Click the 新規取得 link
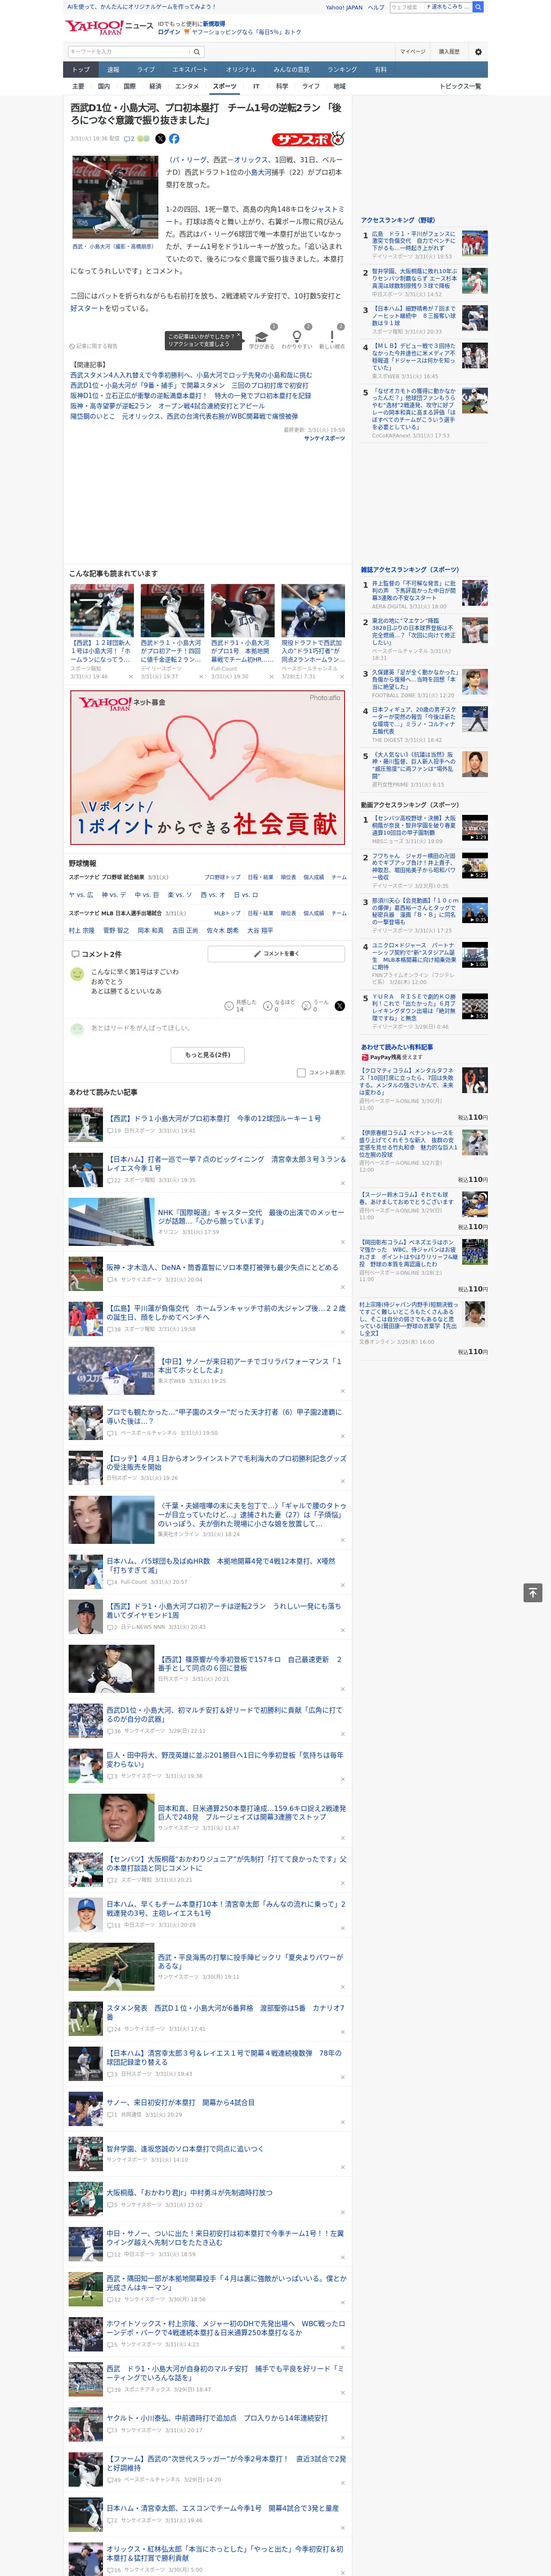 (214, 23)
